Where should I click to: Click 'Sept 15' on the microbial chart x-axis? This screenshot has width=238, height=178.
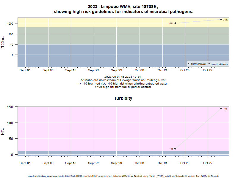(x=71, y=70)
